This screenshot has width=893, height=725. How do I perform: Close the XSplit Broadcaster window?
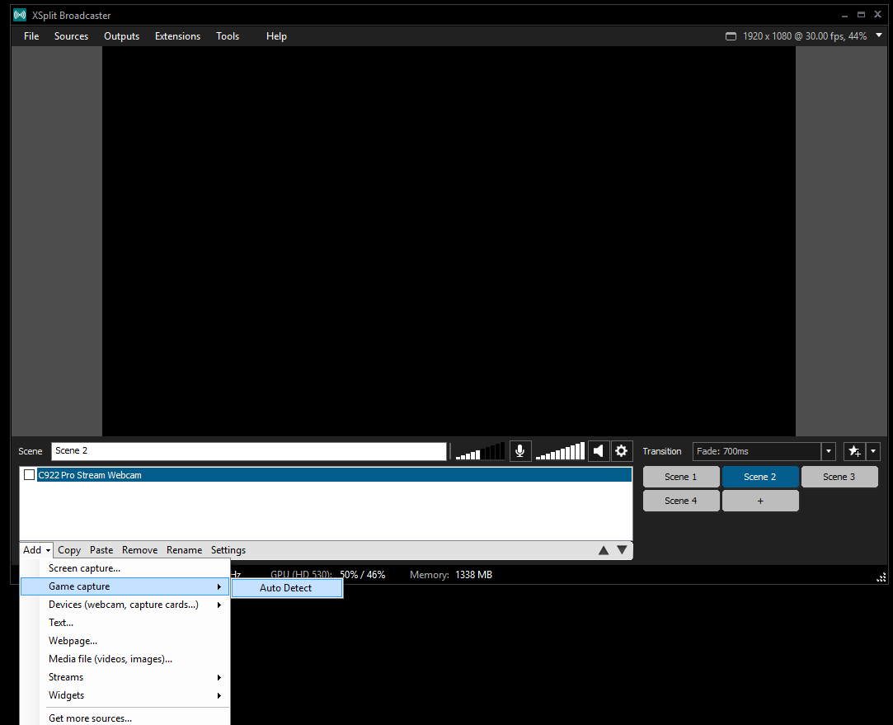click(x=877, y=15)
